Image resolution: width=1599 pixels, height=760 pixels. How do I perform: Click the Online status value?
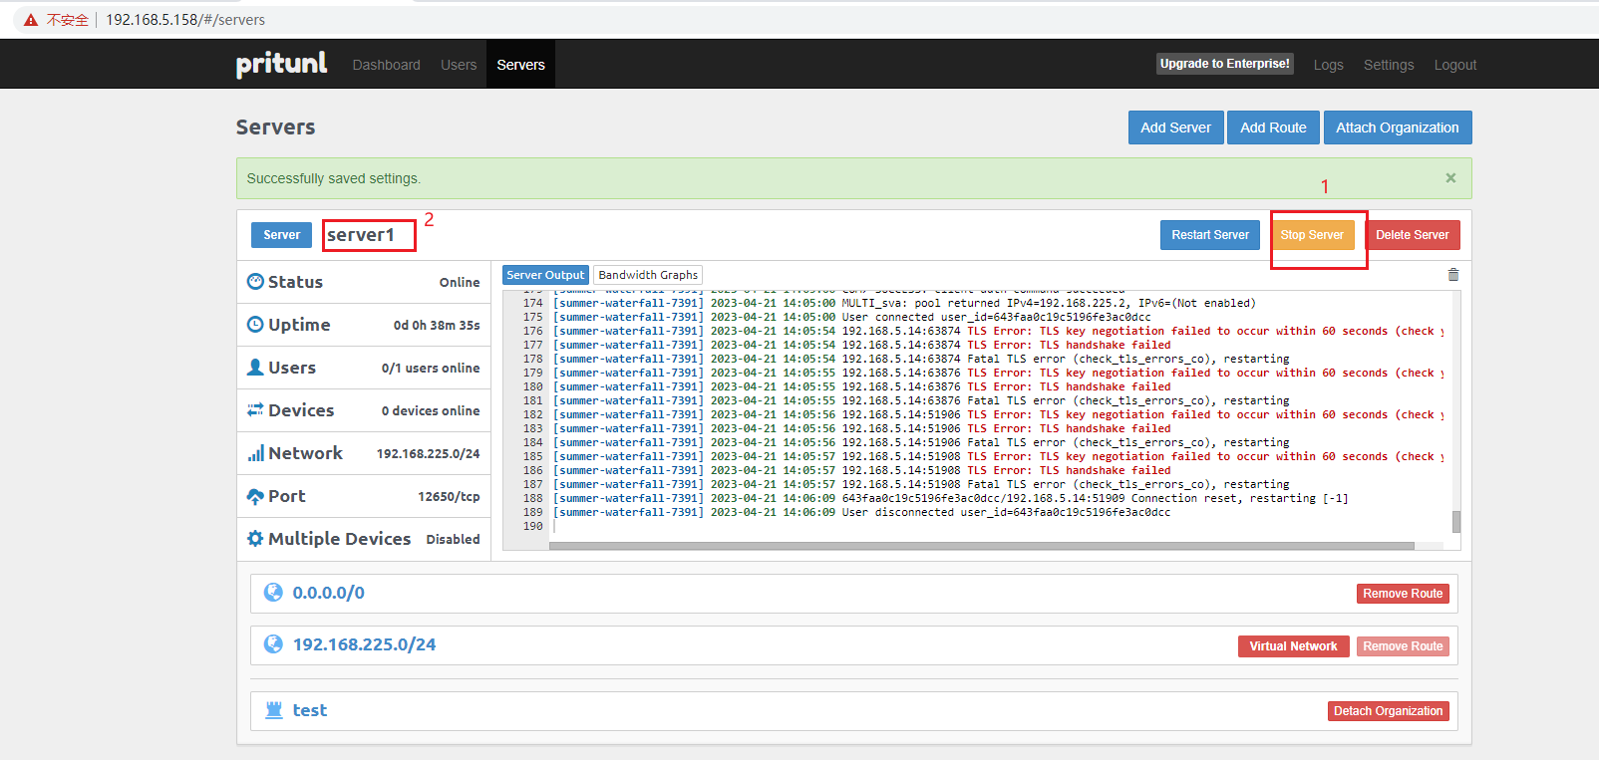pos(460,282)
